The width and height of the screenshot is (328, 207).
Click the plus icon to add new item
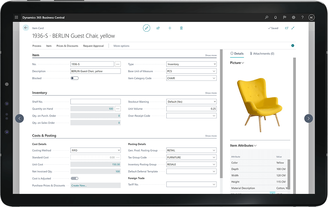[170, 28]
